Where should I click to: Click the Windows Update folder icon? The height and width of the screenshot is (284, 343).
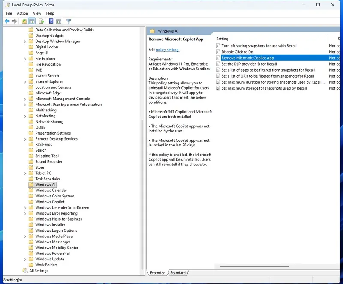point(31,259)
